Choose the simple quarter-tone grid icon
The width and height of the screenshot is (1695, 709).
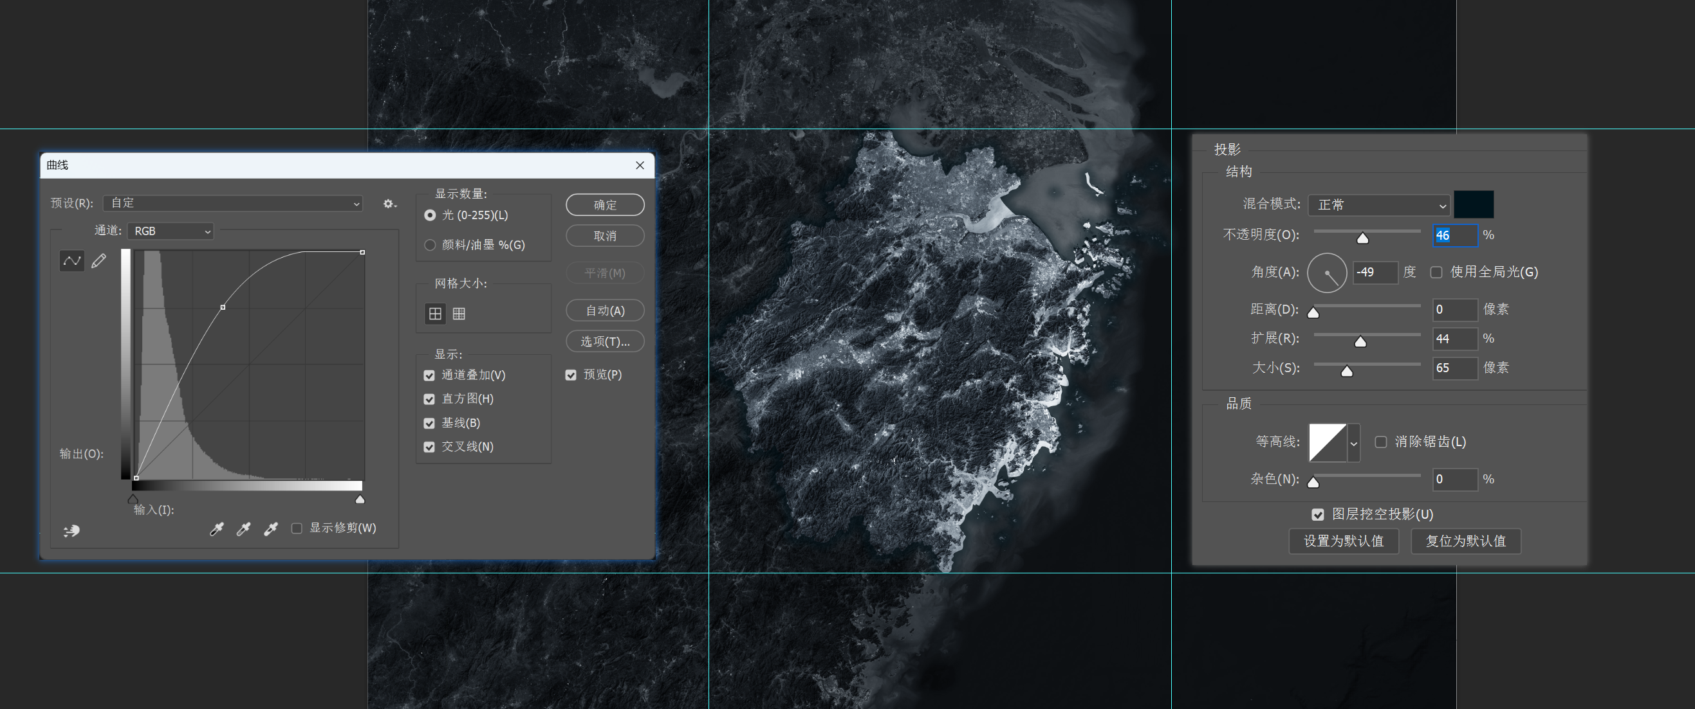[x=435, y=314]
